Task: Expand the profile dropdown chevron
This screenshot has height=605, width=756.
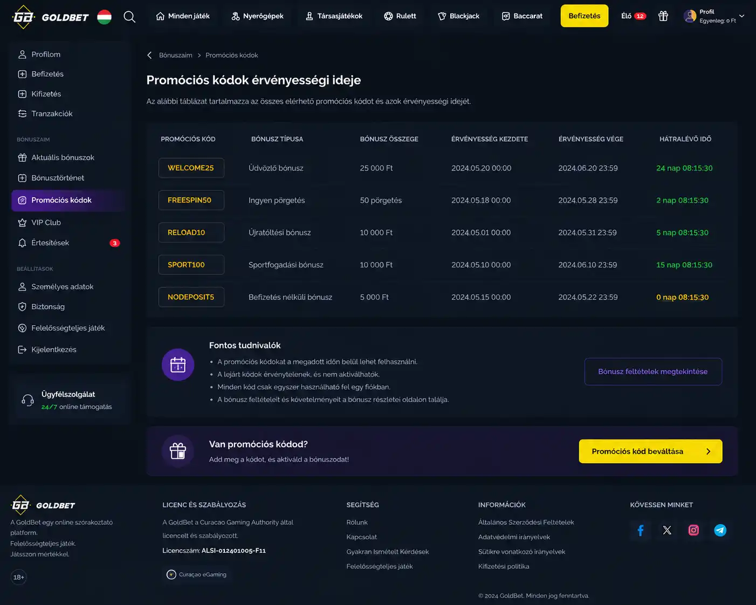Action: pos(742,16)
